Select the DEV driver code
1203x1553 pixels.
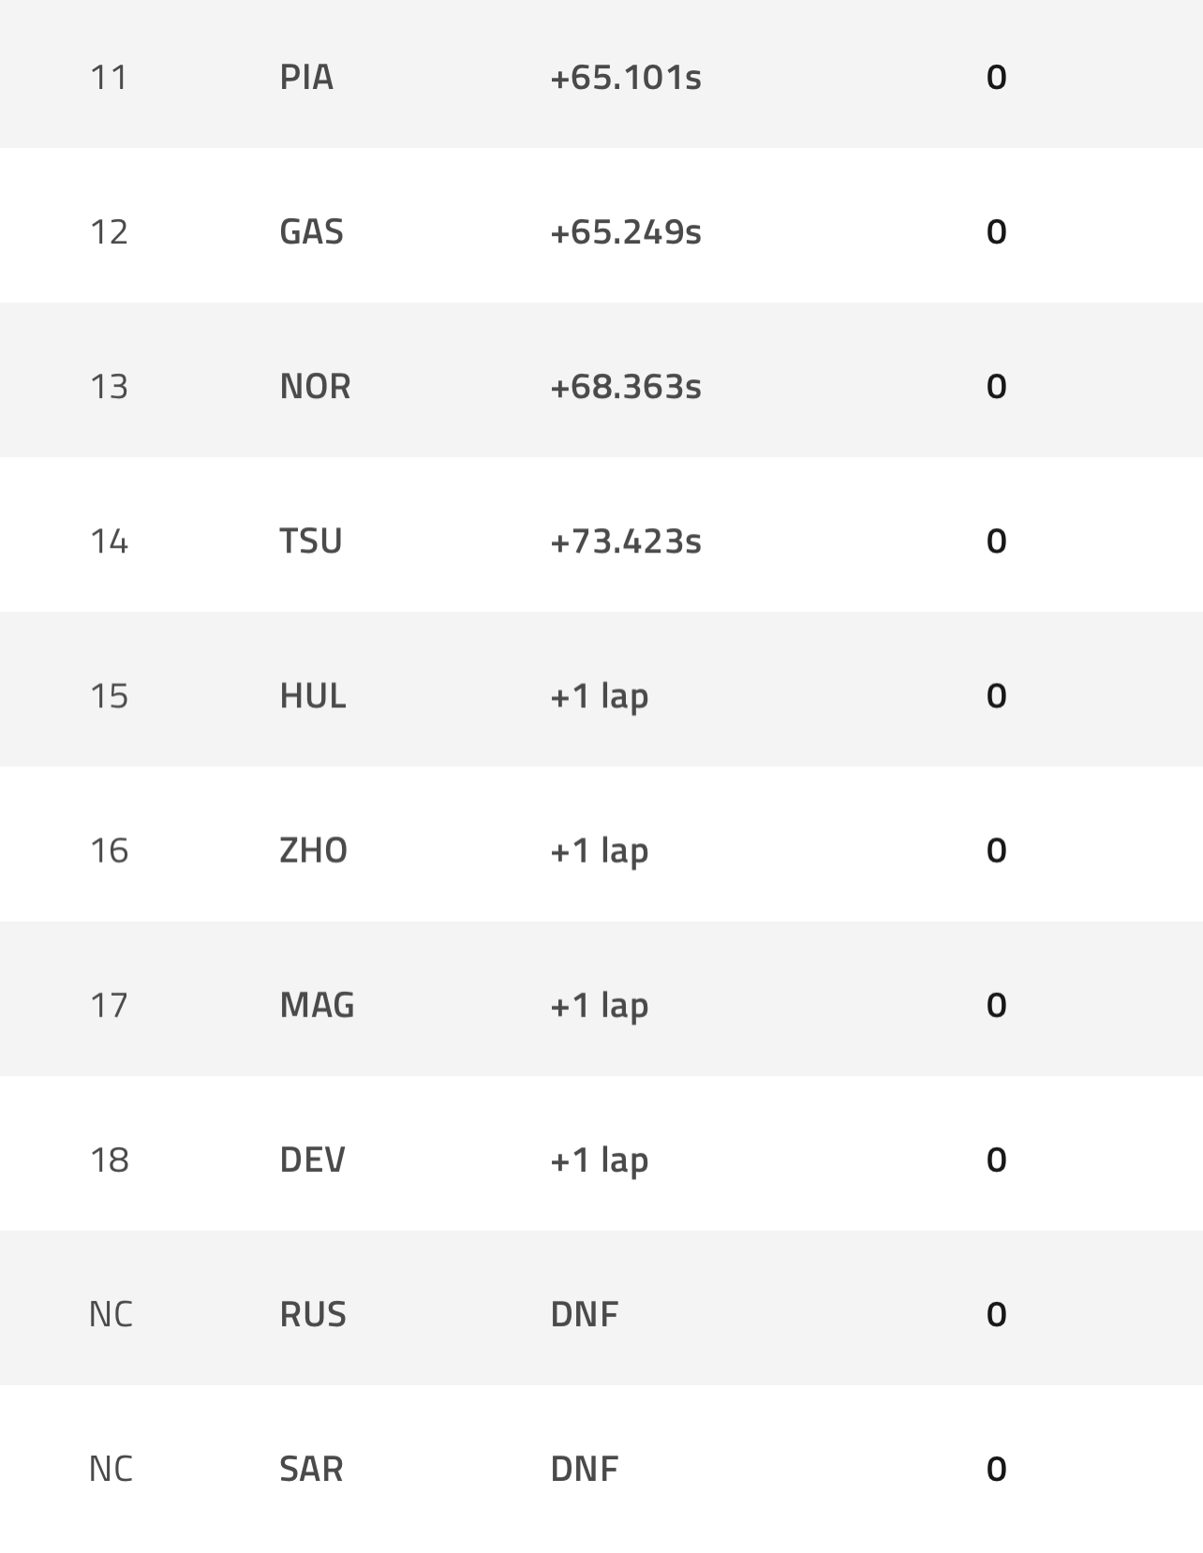click(312, 1159)
